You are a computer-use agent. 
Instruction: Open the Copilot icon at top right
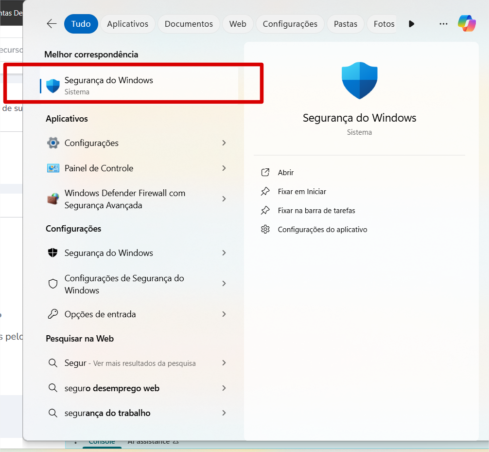467,24
